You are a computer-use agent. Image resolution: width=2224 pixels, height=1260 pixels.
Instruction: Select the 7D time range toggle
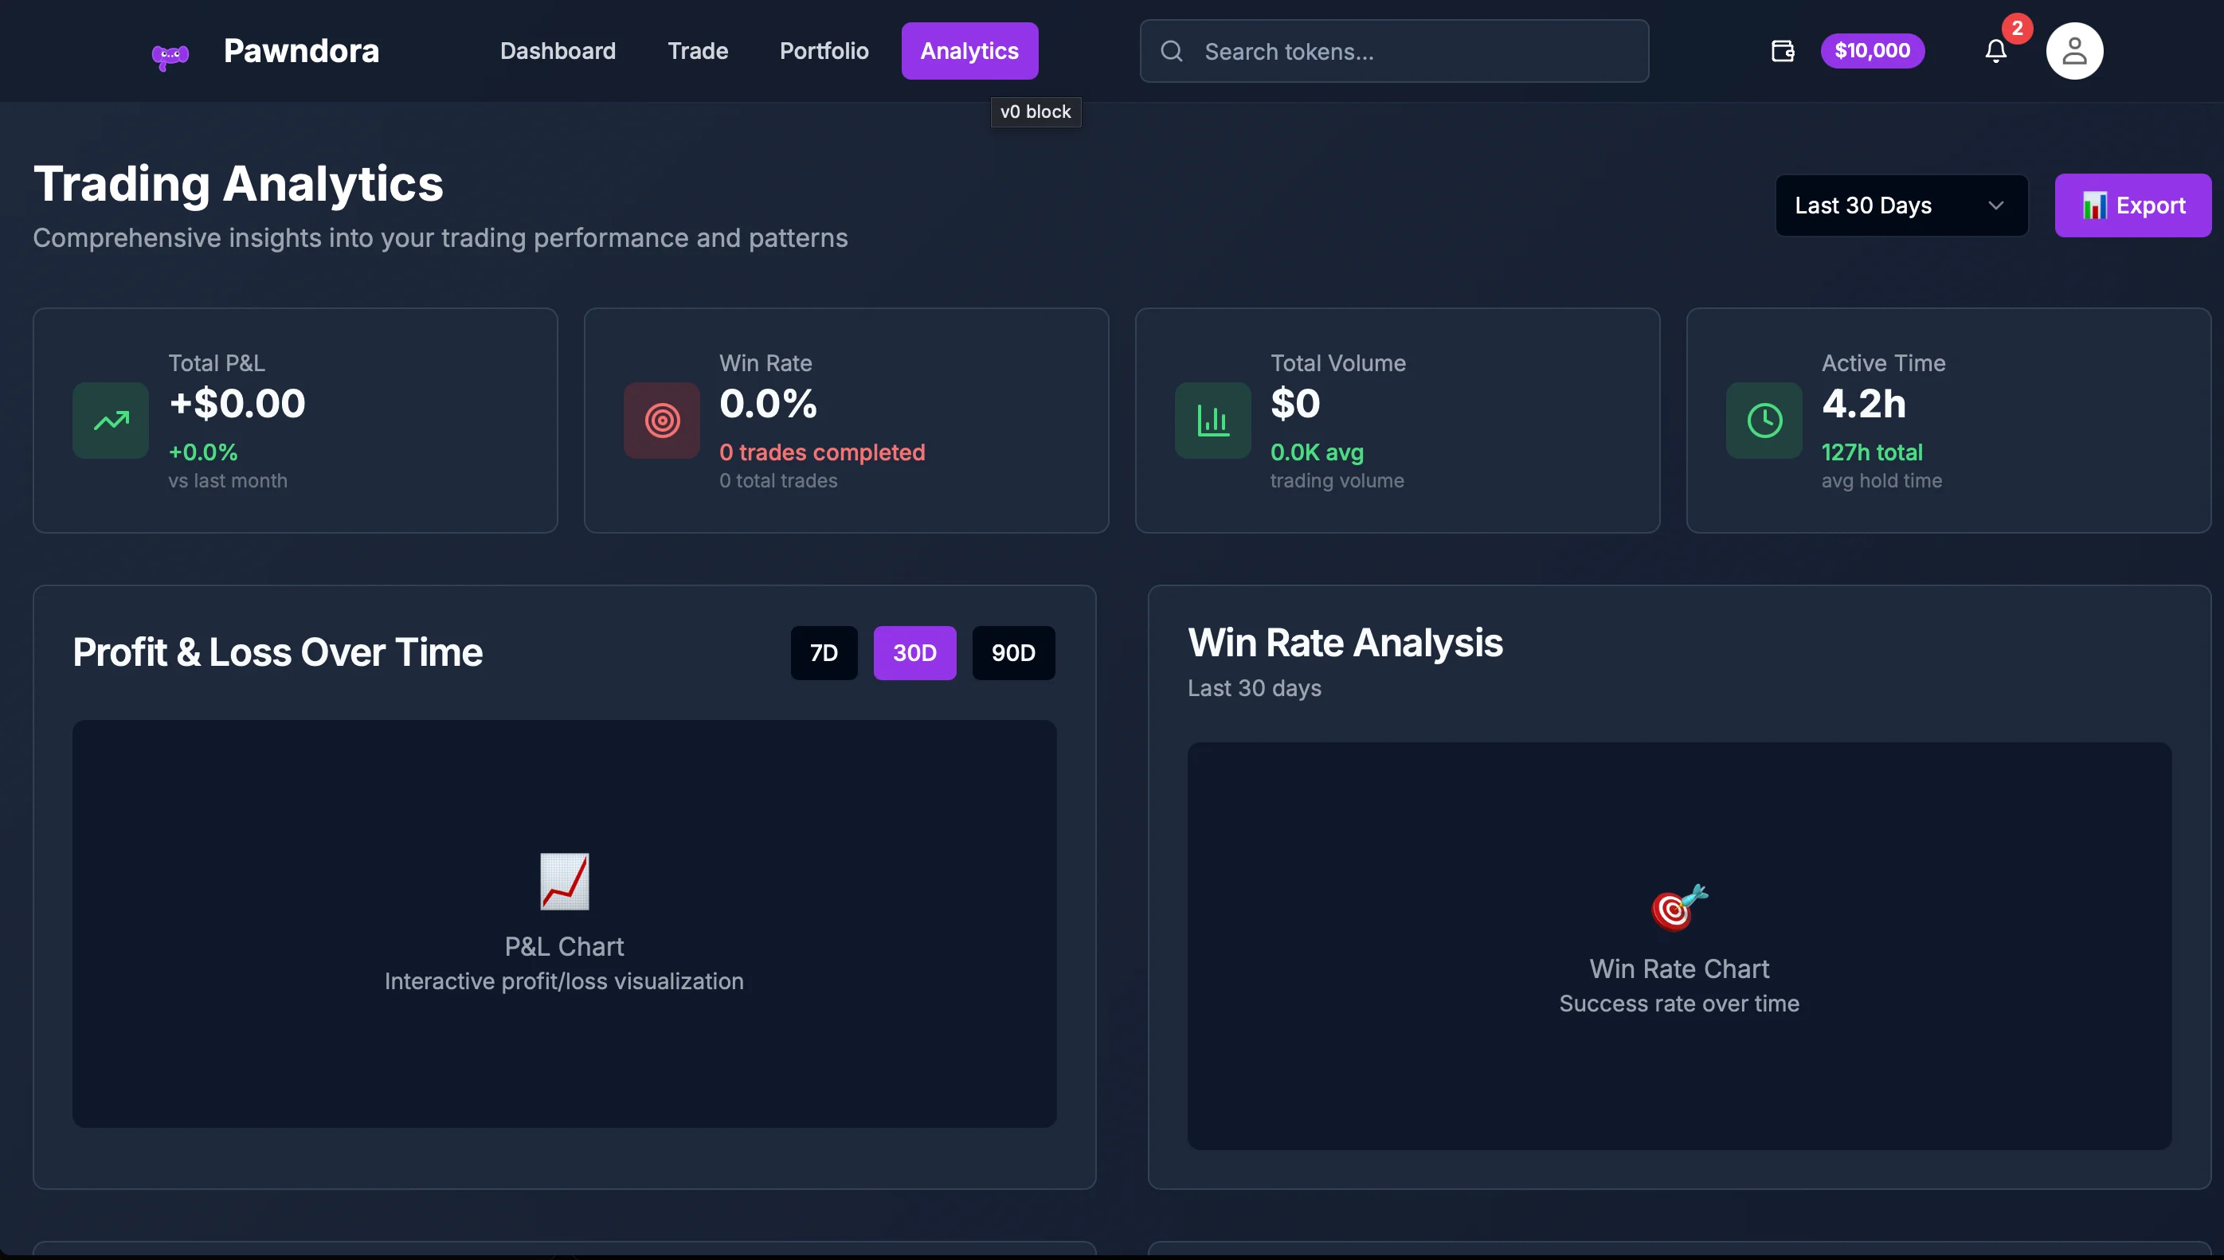tap(823, 652)
